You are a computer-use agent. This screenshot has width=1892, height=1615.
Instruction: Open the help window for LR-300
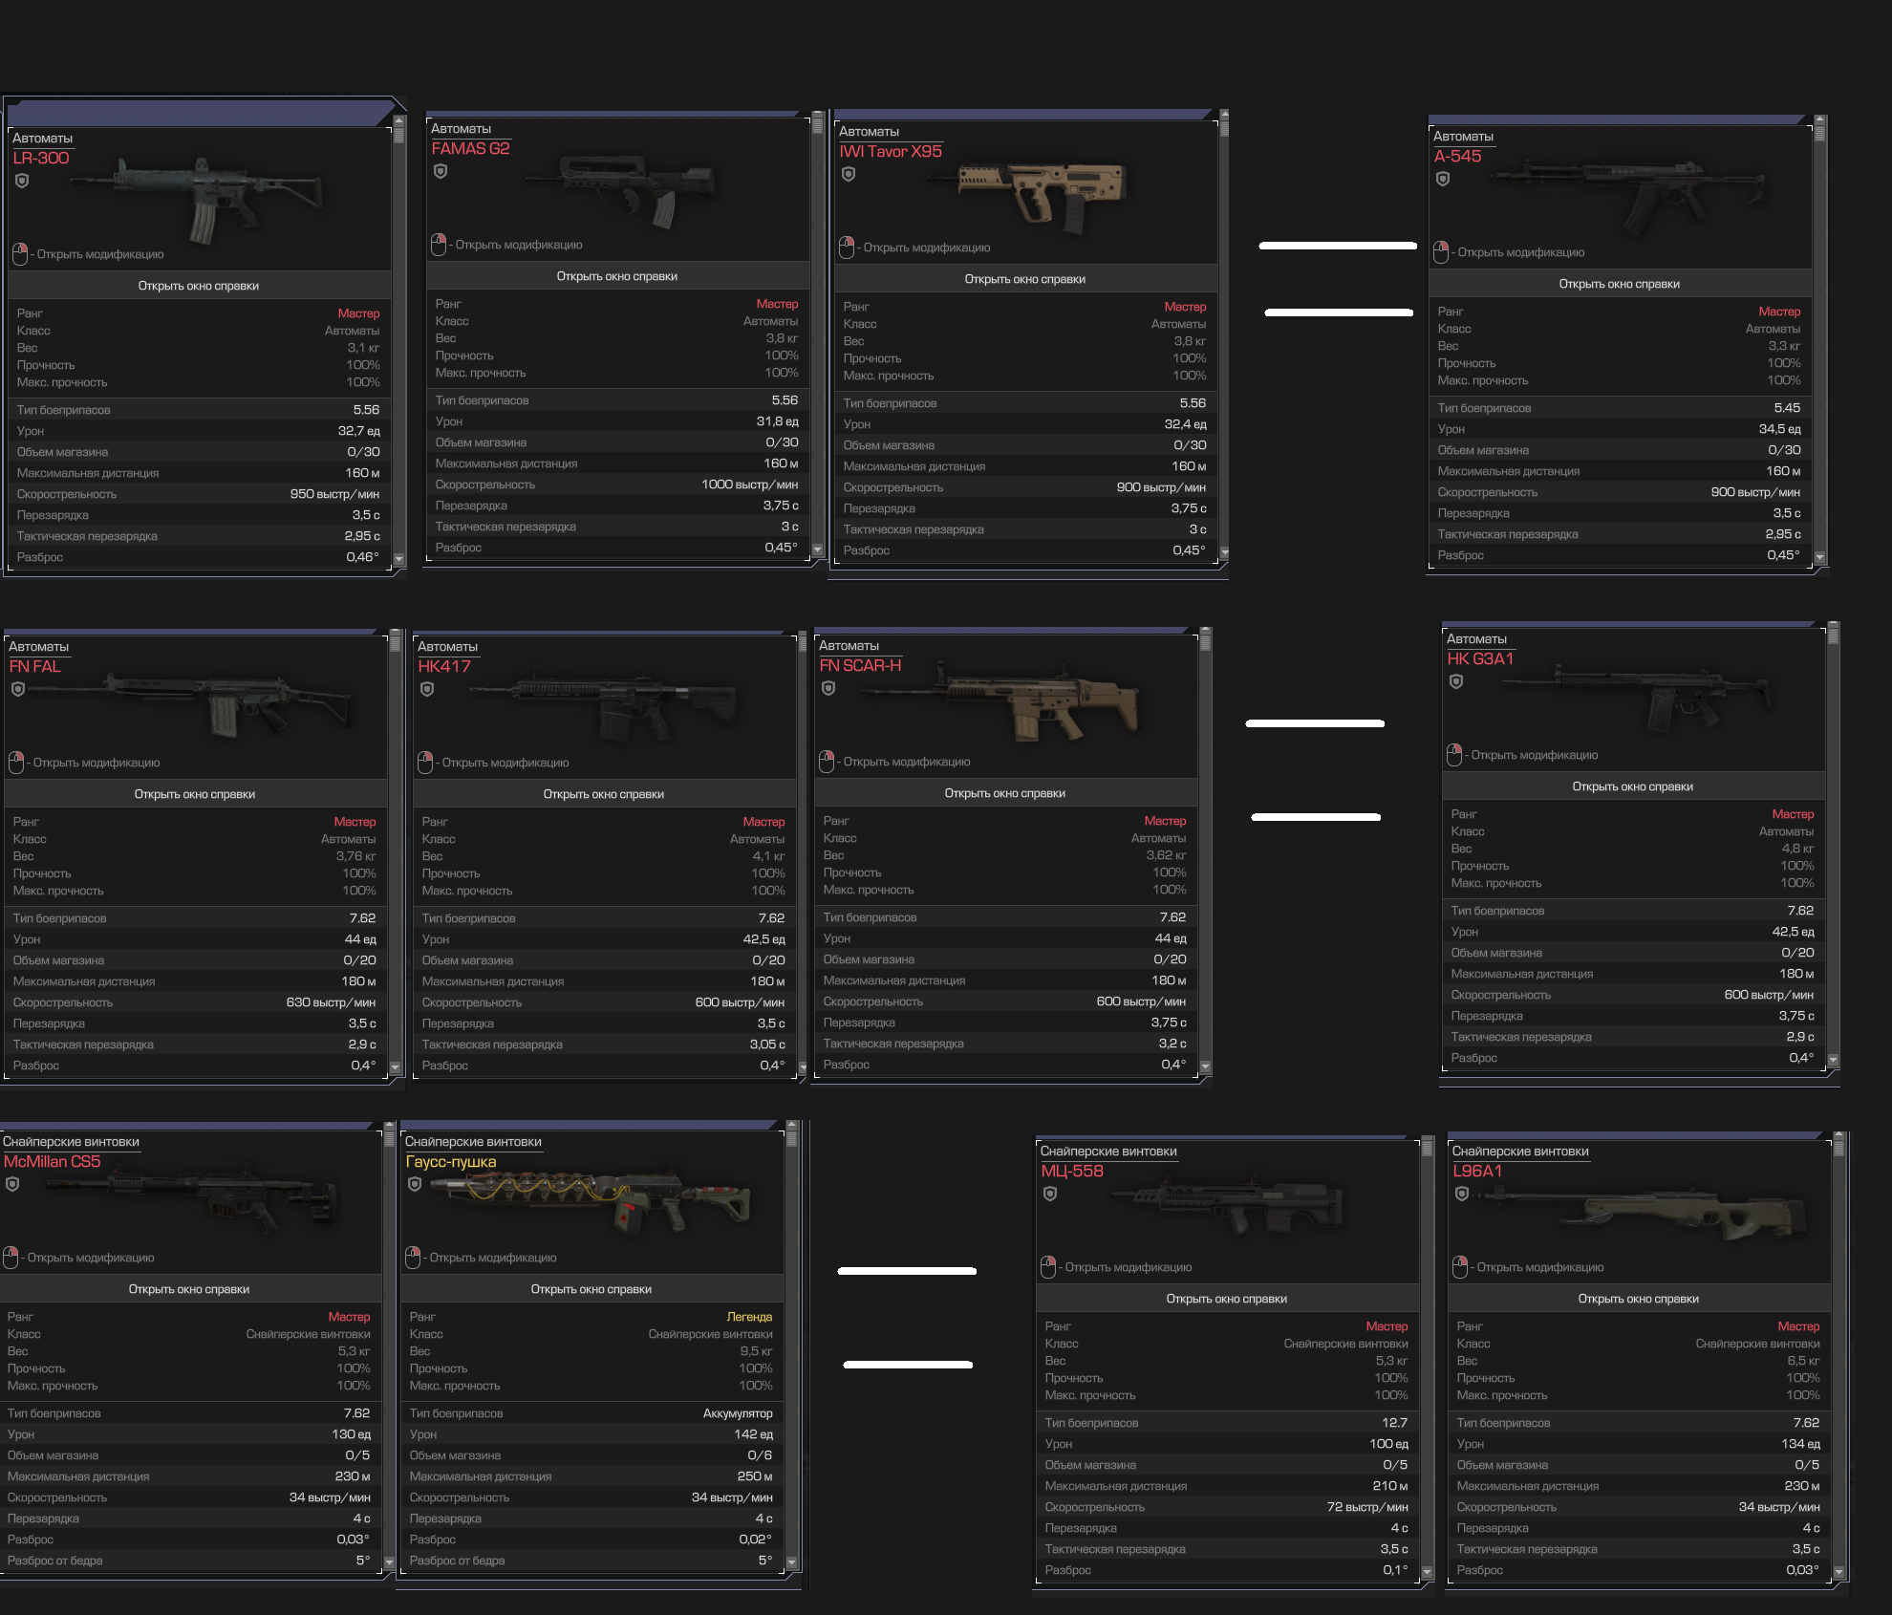coord(199,286)
